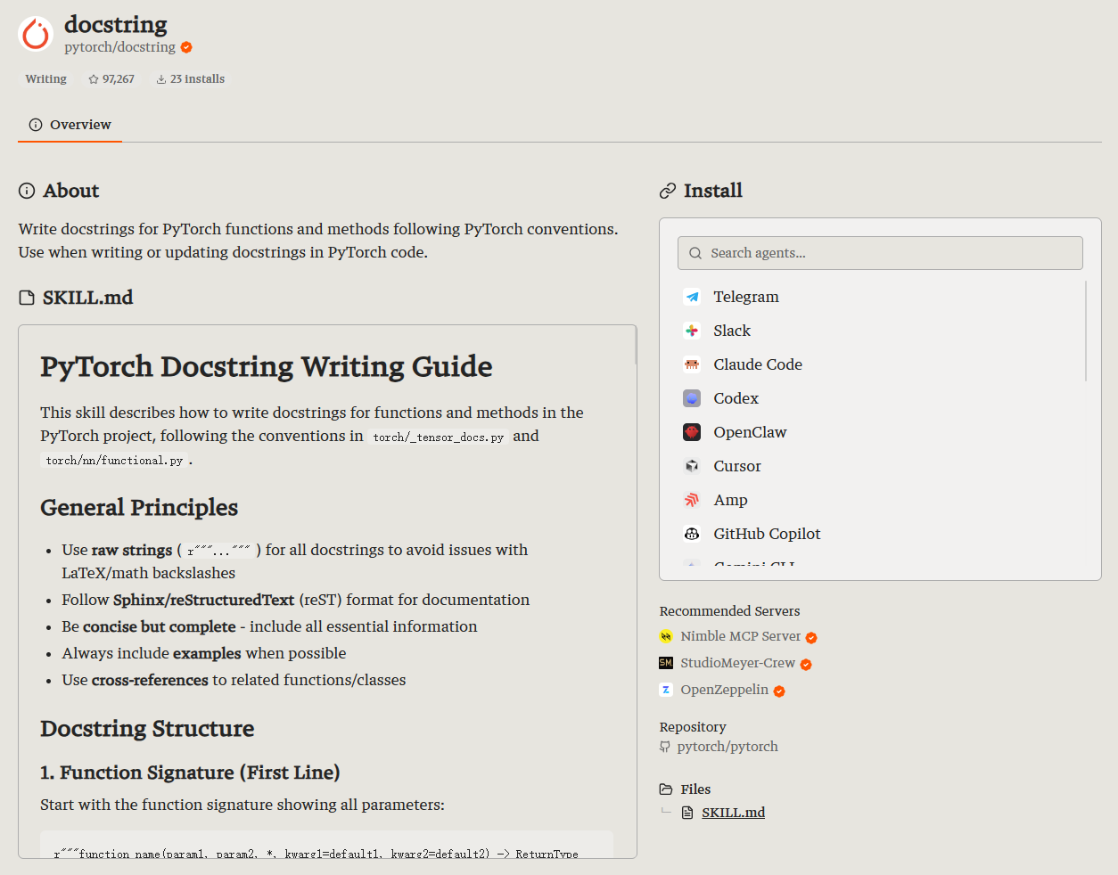
Task: Click the document icon beside SKILL.md file
Action: pos(687,813)
